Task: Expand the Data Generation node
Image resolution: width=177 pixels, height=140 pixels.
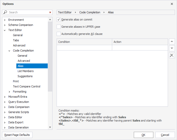Action: click(5, 128)
